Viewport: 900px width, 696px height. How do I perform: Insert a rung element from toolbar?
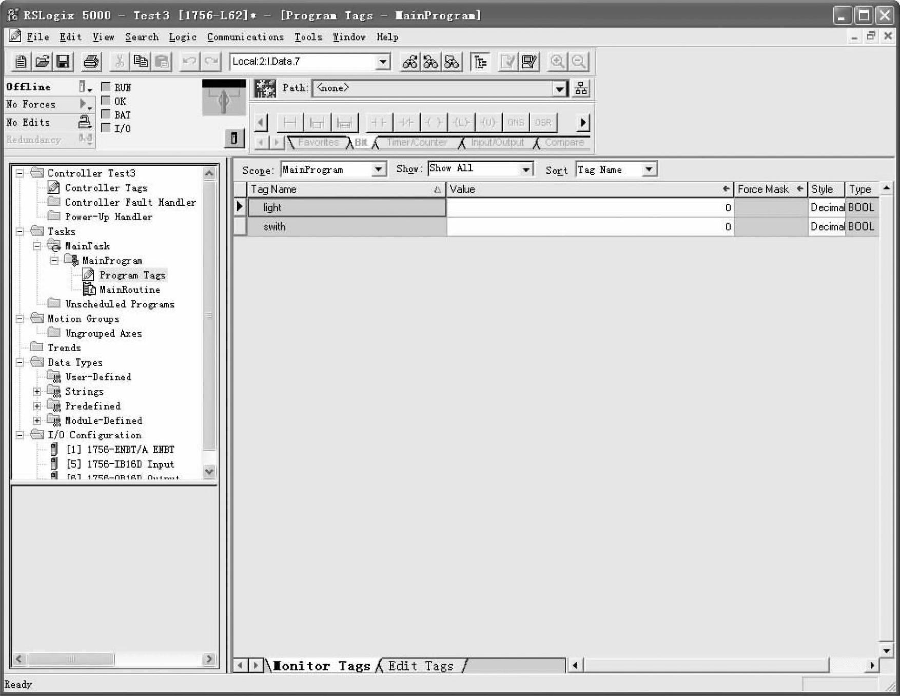coord(290,123)
